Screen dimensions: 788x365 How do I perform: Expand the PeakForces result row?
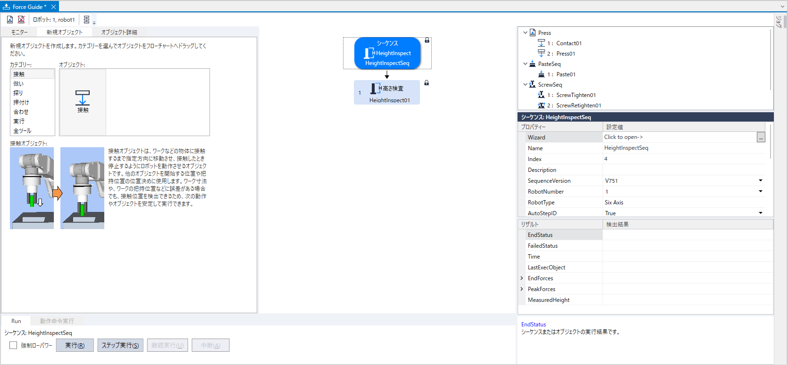point(522,289)
